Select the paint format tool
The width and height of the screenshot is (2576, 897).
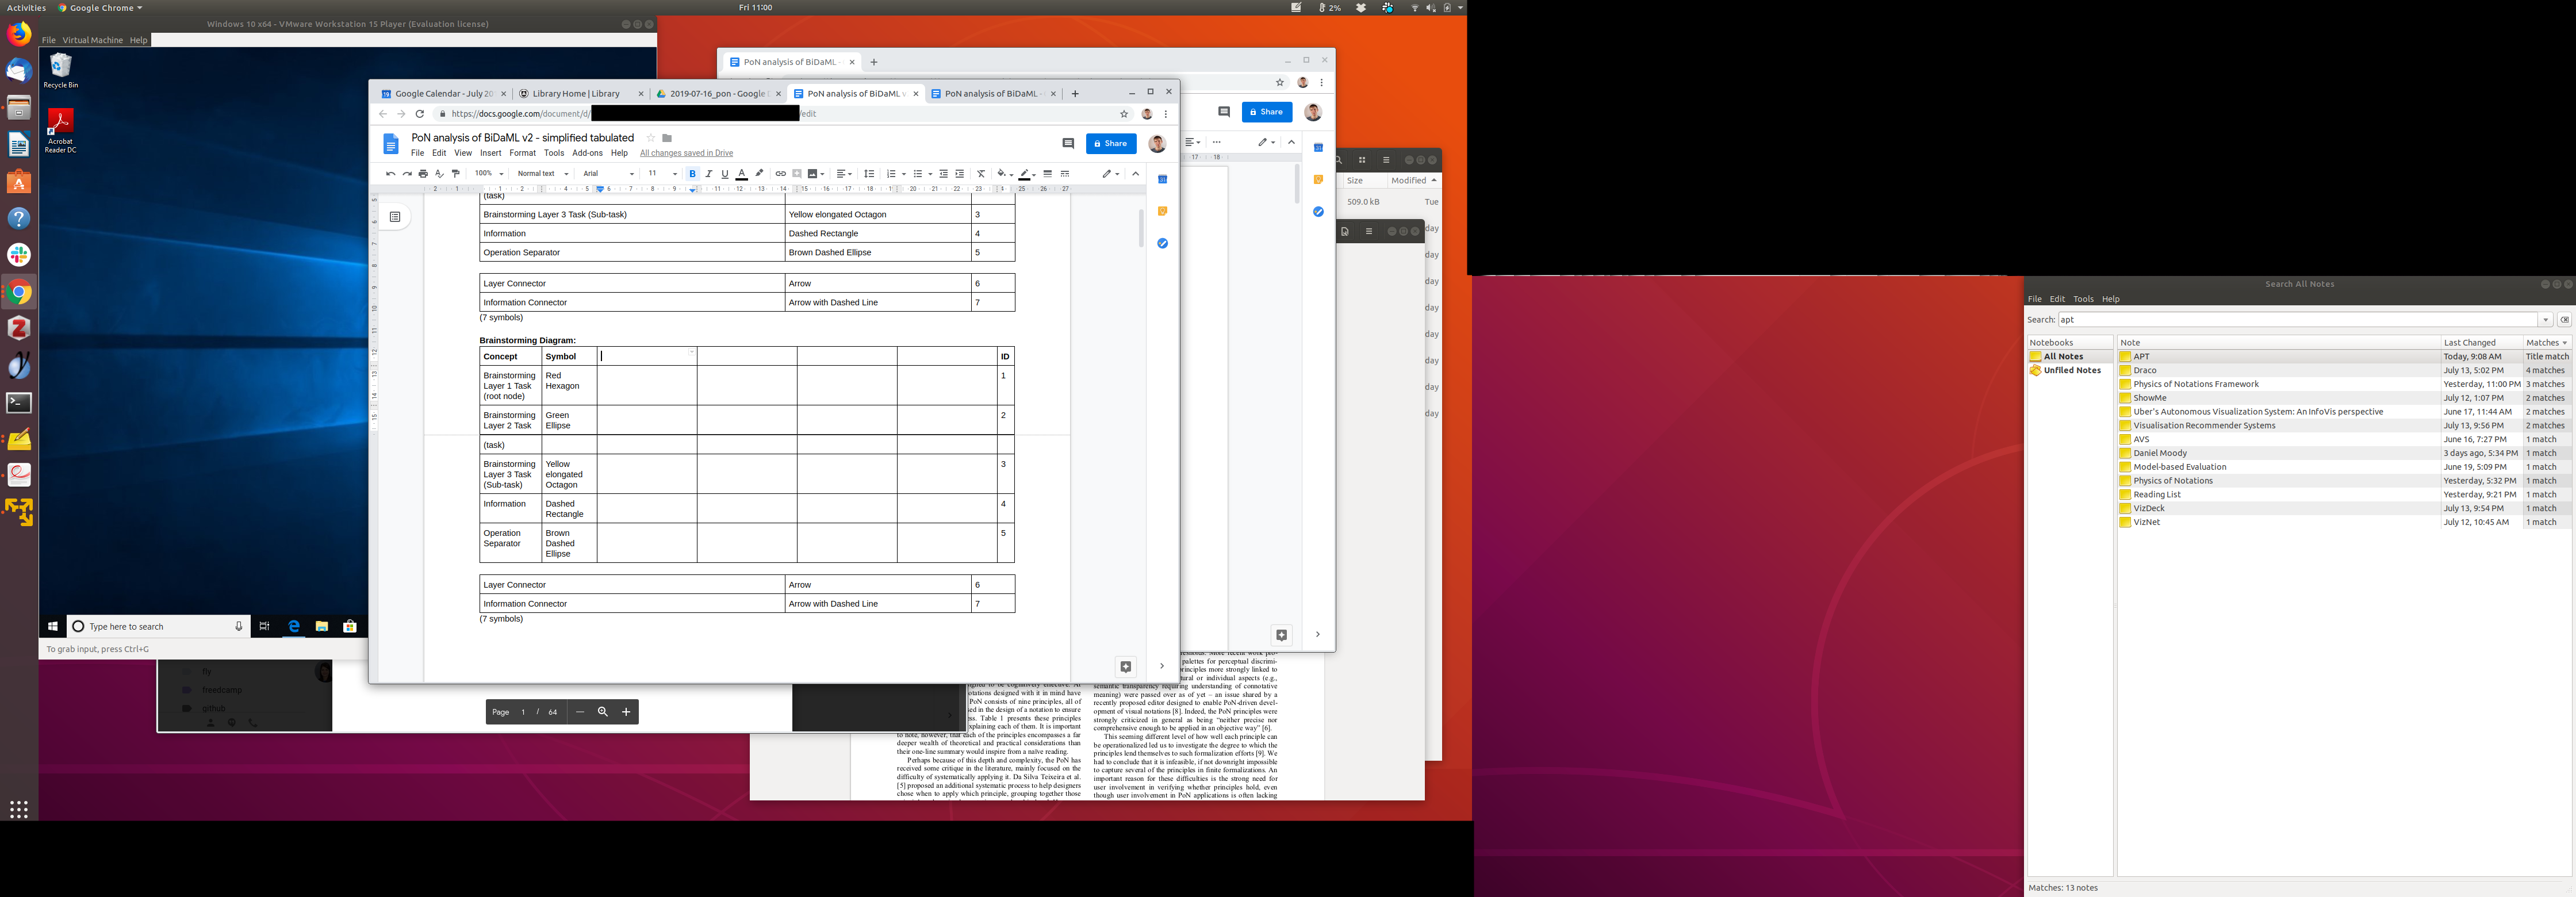pyautogui.click(x=456, y=174)
